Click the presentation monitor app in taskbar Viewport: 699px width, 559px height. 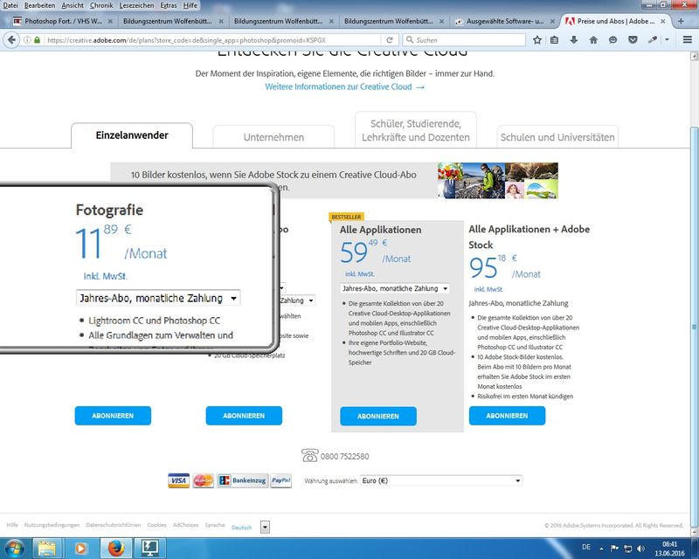(x=150, y=549)
